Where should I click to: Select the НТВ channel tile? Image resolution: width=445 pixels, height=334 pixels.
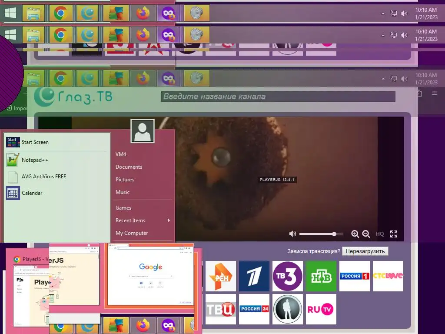click(321, 276)
